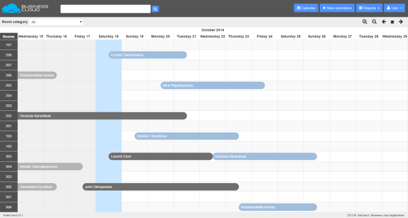
Task: Select Leventi Eleni reservation bar
Action: (x=160, y=157)
